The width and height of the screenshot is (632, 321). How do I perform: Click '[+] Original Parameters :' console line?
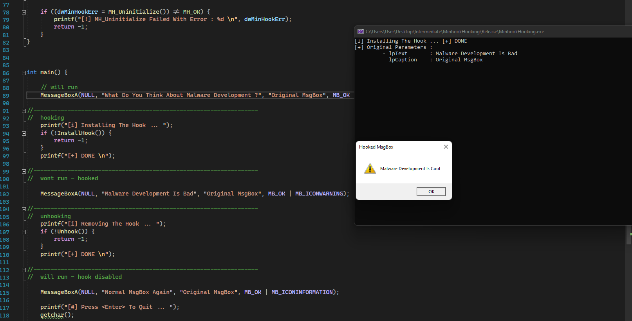coord(394,47)
